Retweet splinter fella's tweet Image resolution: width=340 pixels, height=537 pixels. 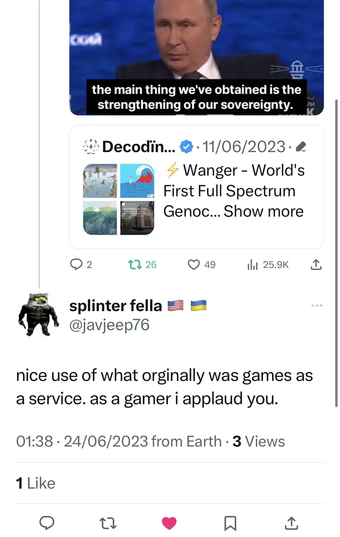[x=108, y=523]
